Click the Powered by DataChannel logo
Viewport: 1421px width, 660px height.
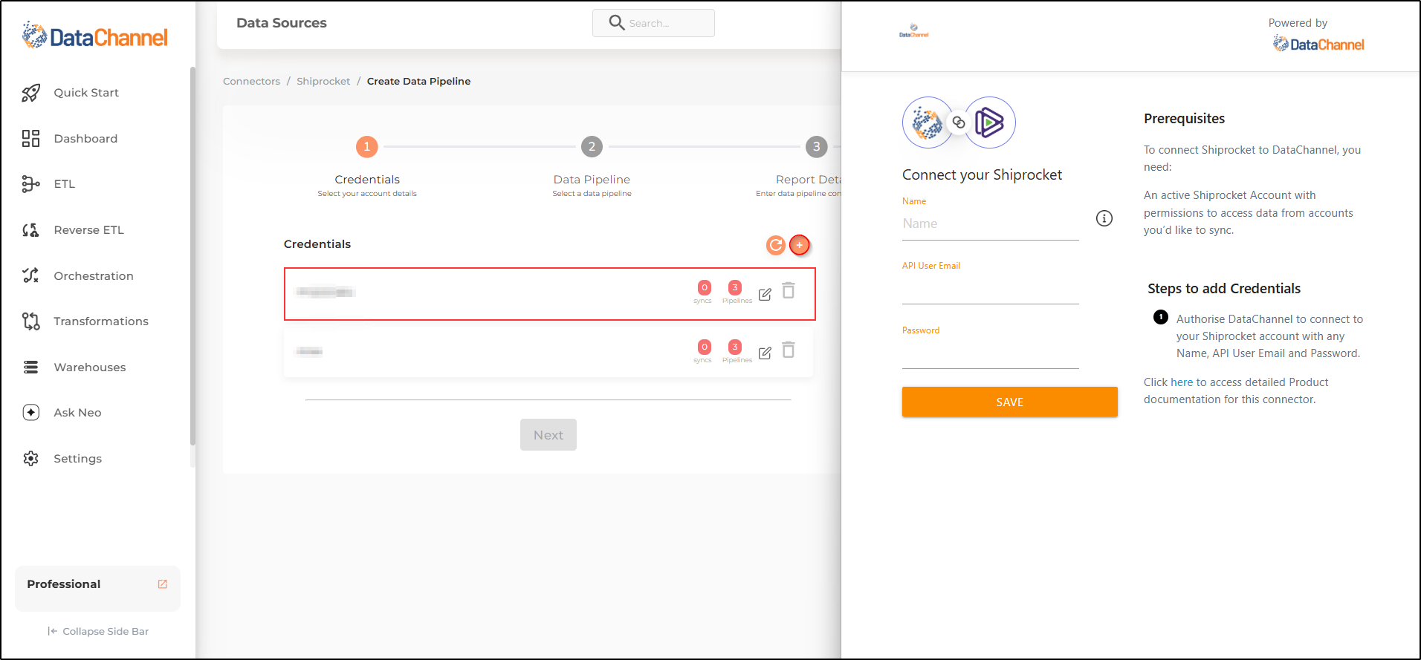[x=1318, y=45]
